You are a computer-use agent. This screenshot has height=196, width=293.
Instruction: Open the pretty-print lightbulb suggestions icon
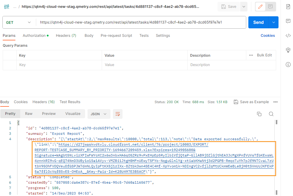(288, 50)
